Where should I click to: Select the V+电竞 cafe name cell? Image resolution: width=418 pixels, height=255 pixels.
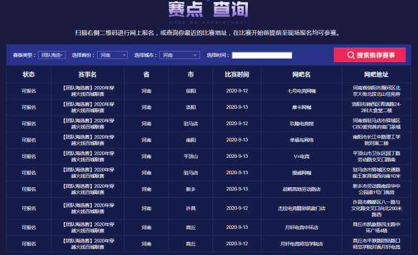301,157
